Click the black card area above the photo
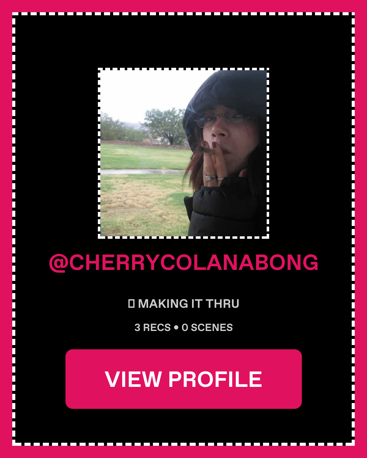Image resolution: width=367 pixels, height=458 pixels. coord(183,41)
